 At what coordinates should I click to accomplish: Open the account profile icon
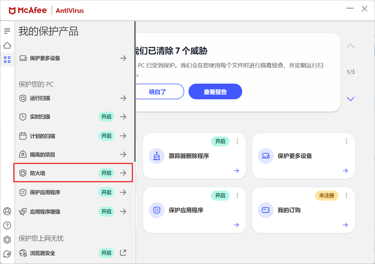coord(7,211)
